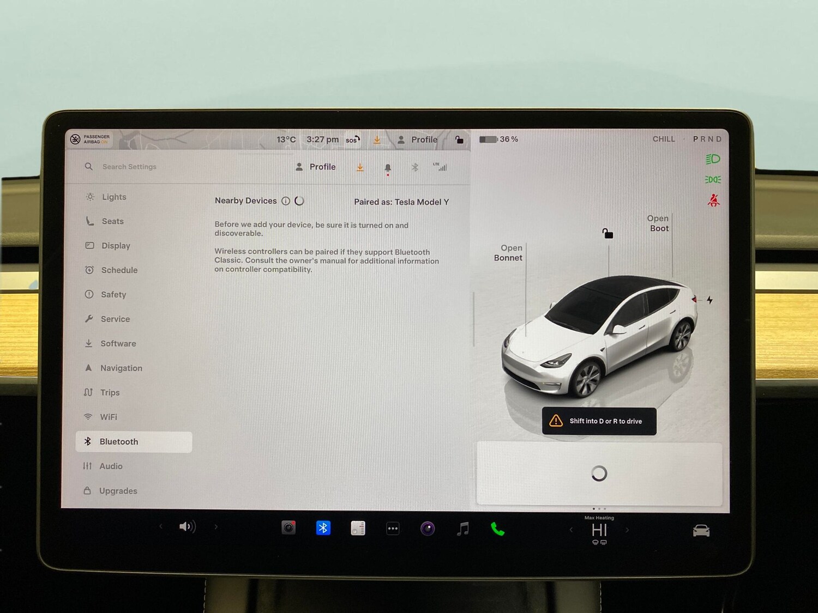Open notifications via the bell icon
Screen dimensions: 818x613
[387, 167]
